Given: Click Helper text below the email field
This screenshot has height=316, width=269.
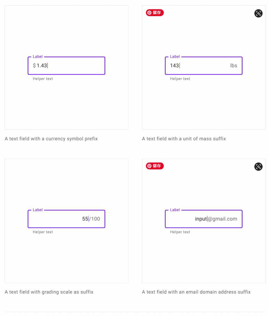Looking at the screenshot, I should 180,232.
